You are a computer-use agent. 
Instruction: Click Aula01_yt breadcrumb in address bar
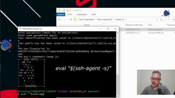click(120, 19)
